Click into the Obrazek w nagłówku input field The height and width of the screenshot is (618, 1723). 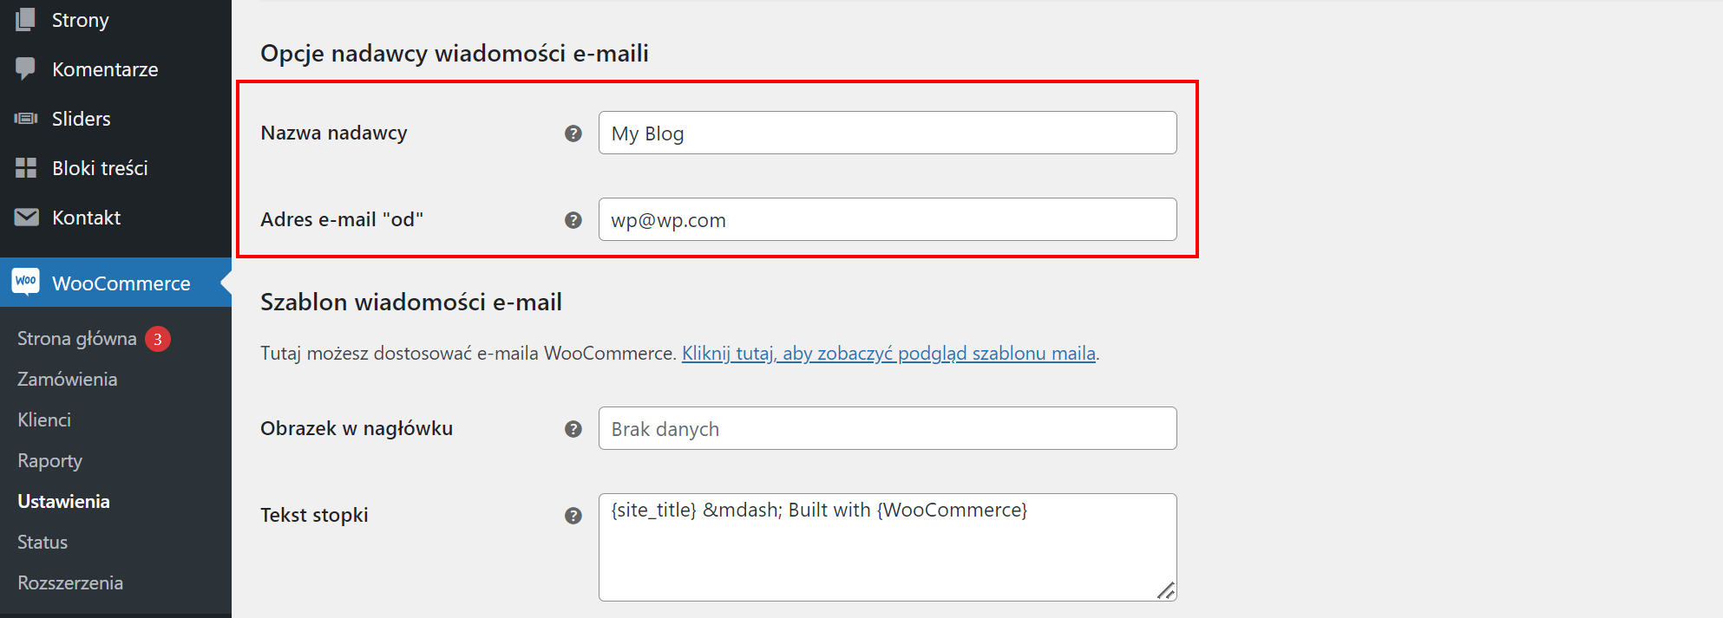[888, 428]
